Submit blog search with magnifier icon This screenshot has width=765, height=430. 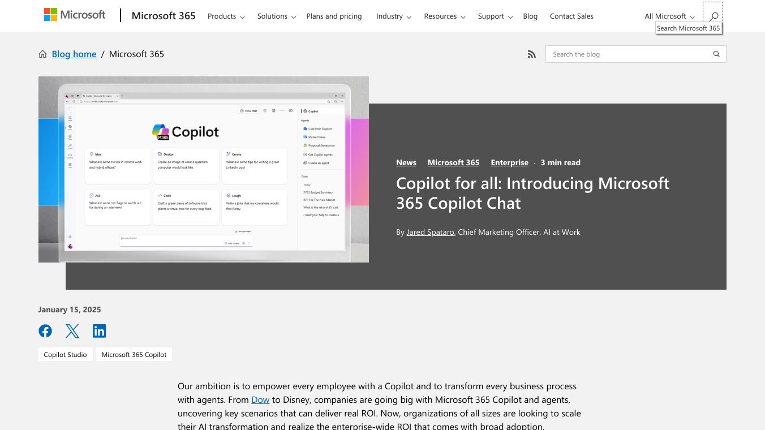716,54
